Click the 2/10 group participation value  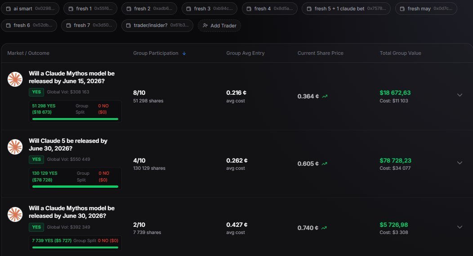tap(139, 225)
